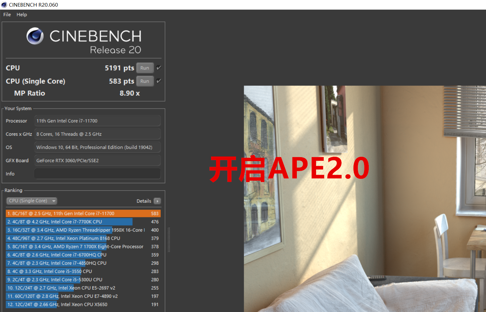Open the File menu
Image resolution: width=486 pixels, height=312 pixels.
(x=7, y=15)
